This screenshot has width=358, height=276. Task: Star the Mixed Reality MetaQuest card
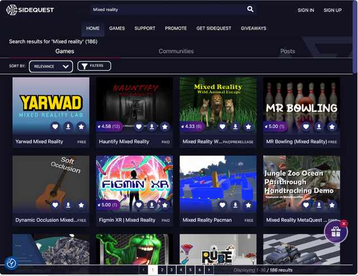coord(332,205)
